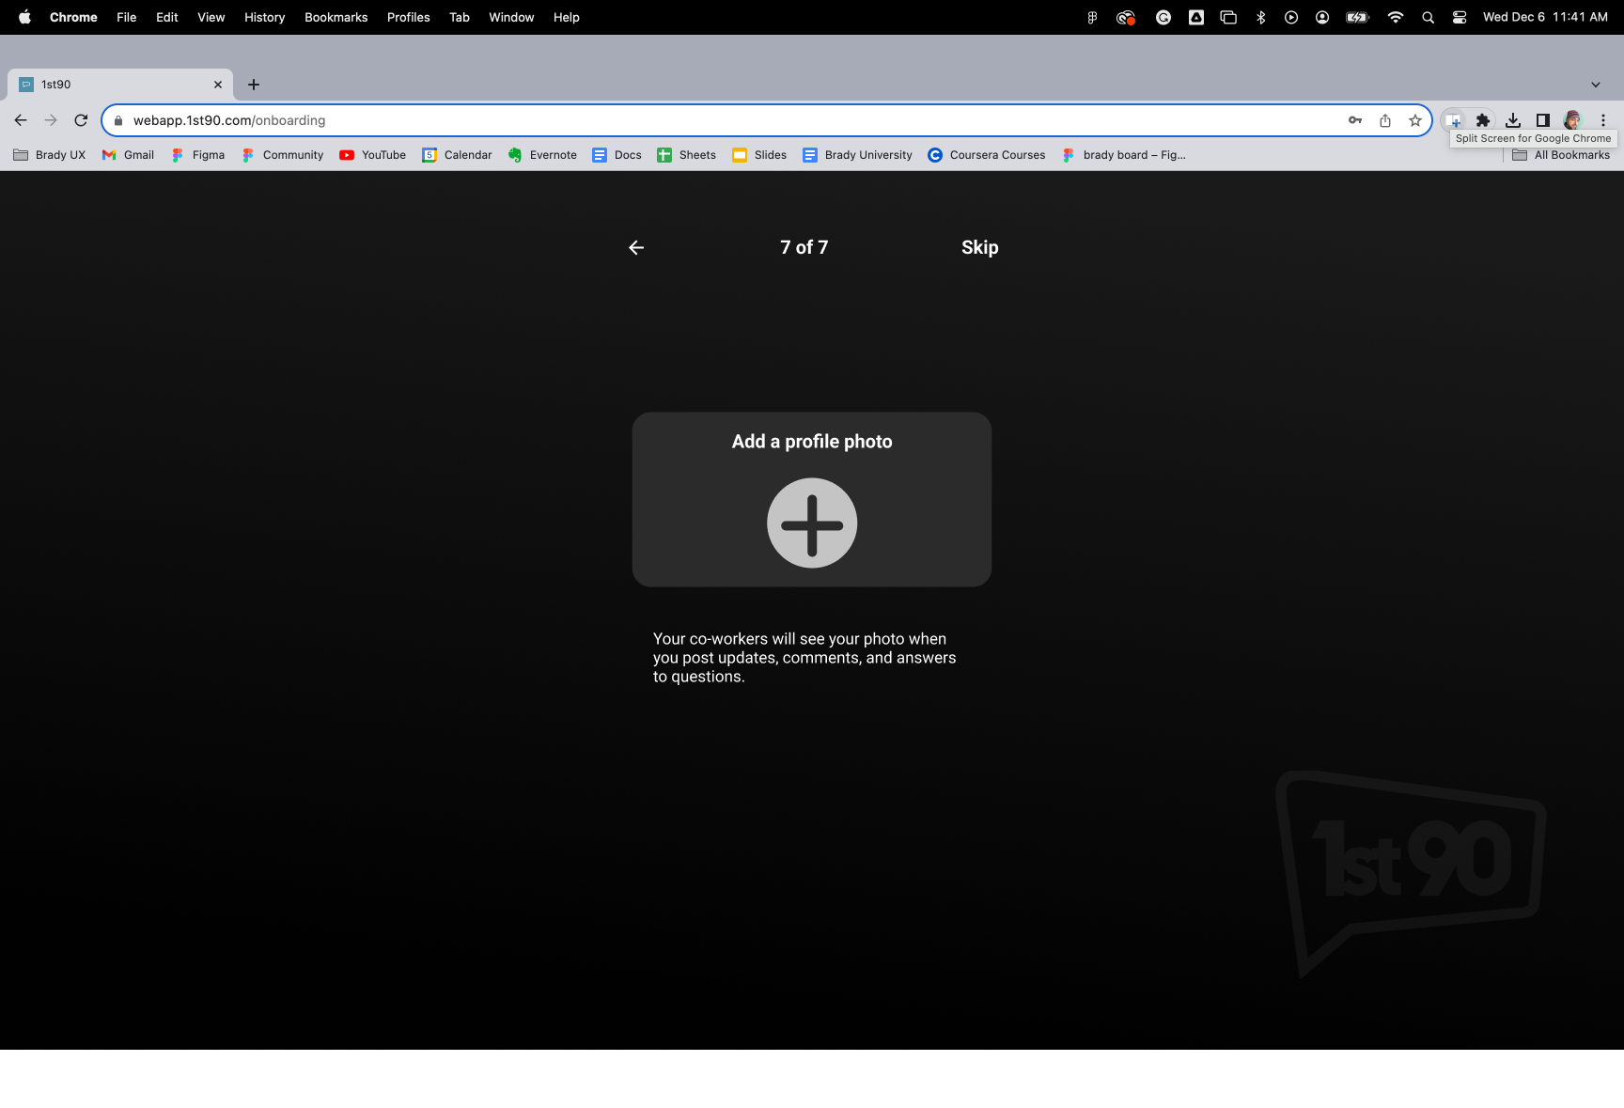Open the brady board Figma bookmark
1624x1108 pixels.
(x=1123, y=155)
